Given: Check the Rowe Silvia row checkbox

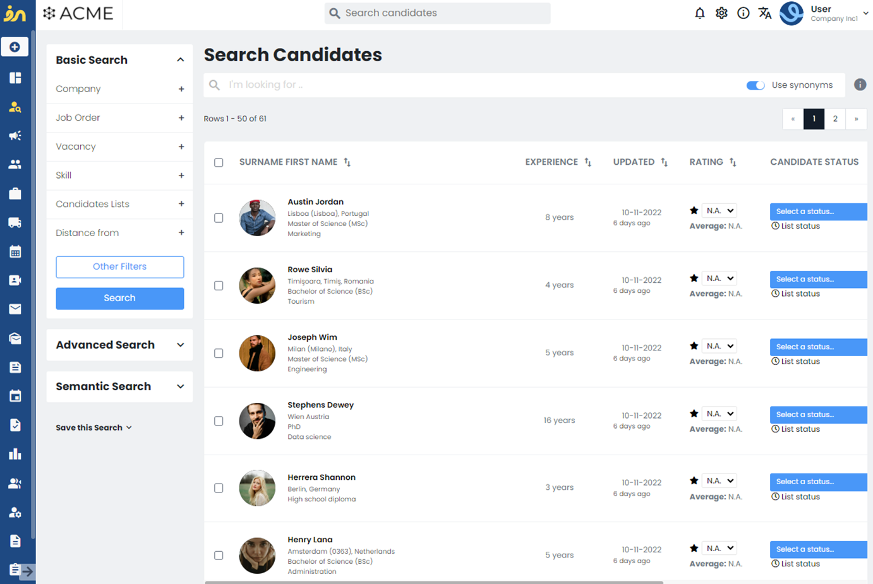Looking at the screenshot, I should [x=219, y=285].
